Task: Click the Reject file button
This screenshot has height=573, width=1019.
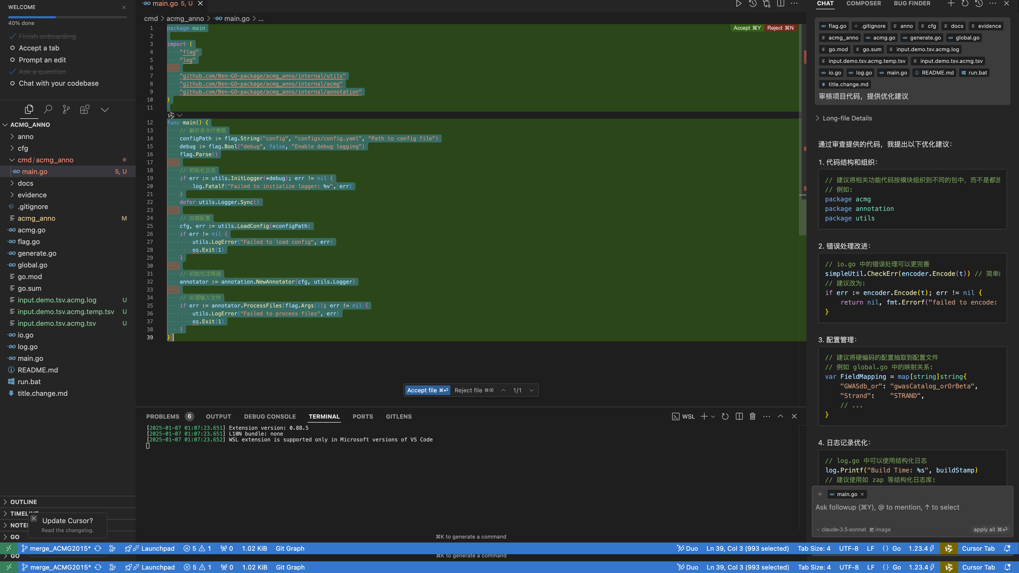Action: [473, 390]
